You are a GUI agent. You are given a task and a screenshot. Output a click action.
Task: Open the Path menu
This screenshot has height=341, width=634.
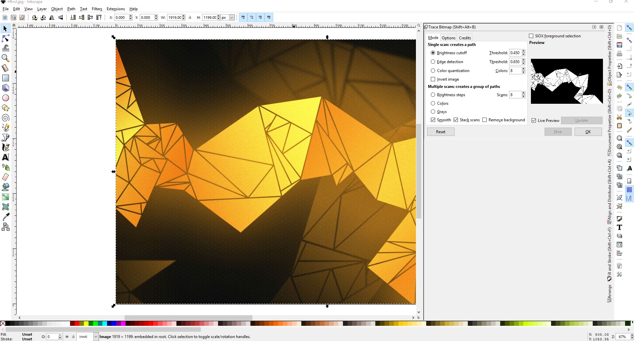(x=71, y=9)
